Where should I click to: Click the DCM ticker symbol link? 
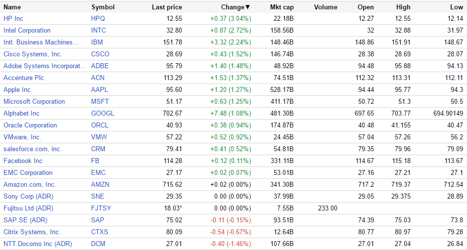(98, 244)
